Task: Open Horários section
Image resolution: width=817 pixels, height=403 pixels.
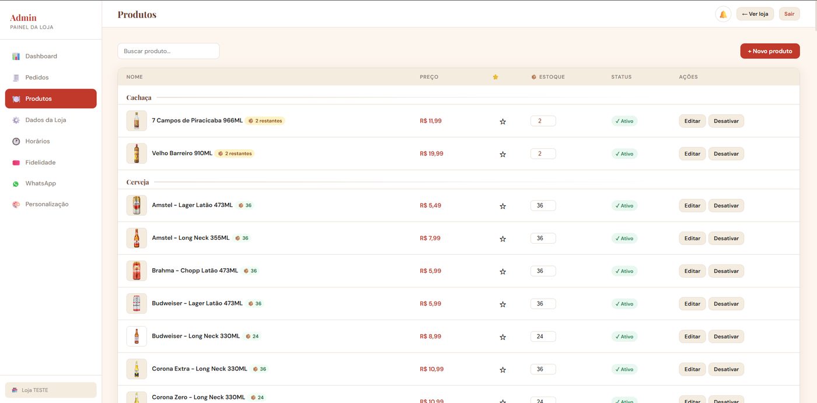Action: pyautogui.click(x=51, y=141)
